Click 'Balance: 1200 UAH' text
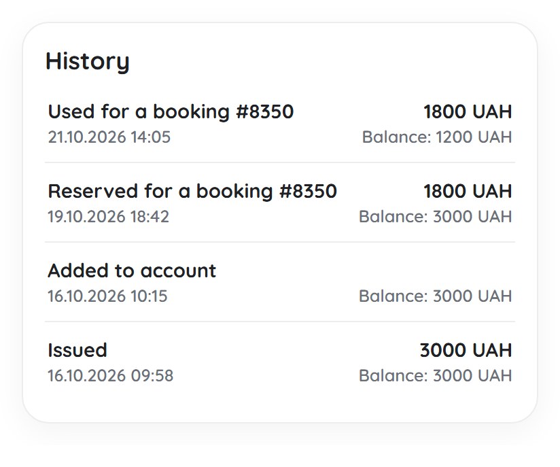 437,137
